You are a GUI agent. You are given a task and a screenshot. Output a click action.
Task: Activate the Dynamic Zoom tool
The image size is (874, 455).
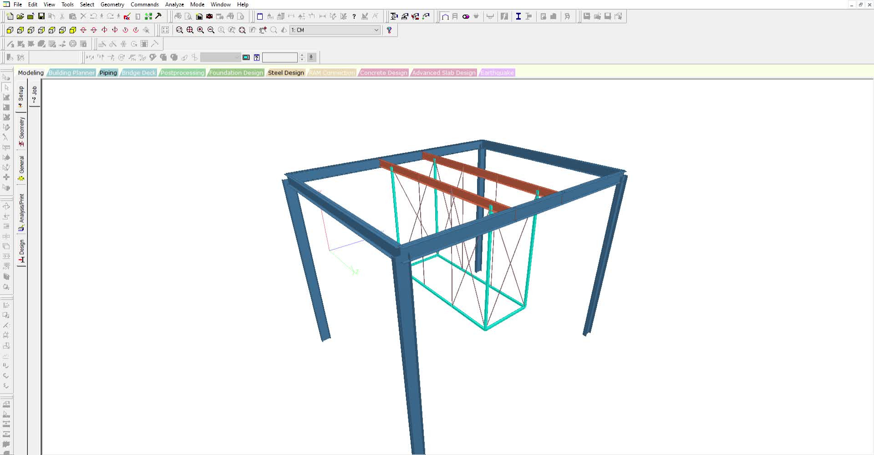click(190, 30)
